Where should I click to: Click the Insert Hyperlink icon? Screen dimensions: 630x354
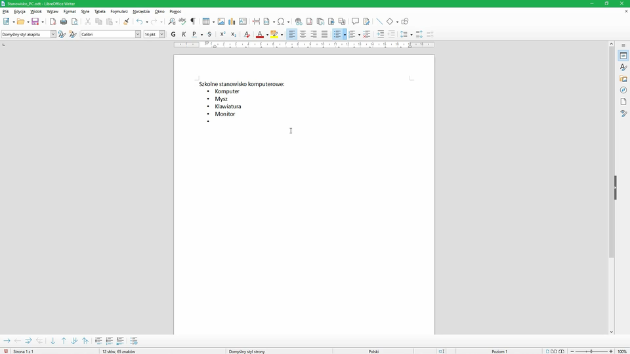[299, 22]
